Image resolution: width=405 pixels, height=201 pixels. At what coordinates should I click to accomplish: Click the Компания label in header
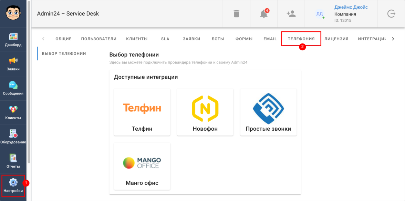[345, 14]
